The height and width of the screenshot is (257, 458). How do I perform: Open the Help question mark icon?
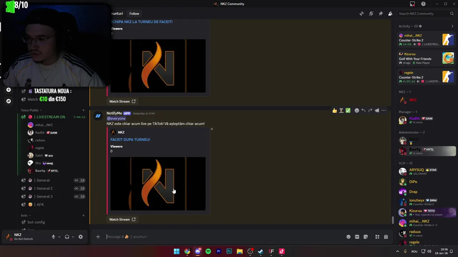click(423, 4)
